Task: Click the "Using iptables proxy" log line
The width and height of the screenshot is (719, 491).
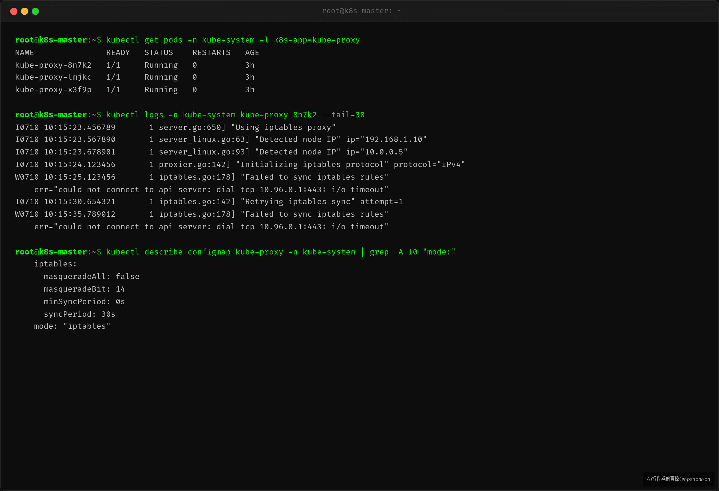Action: (176, 127)
